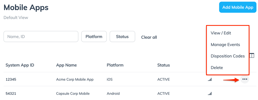Click app ID 12345 in the table
258x100 pixels.
11,80
